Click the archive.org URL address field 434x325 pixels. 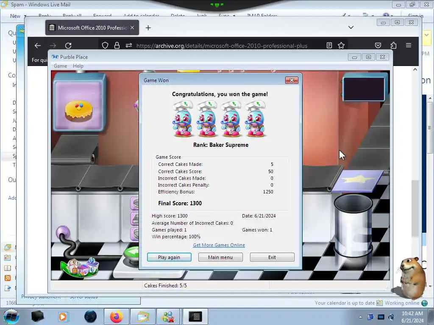222,46
